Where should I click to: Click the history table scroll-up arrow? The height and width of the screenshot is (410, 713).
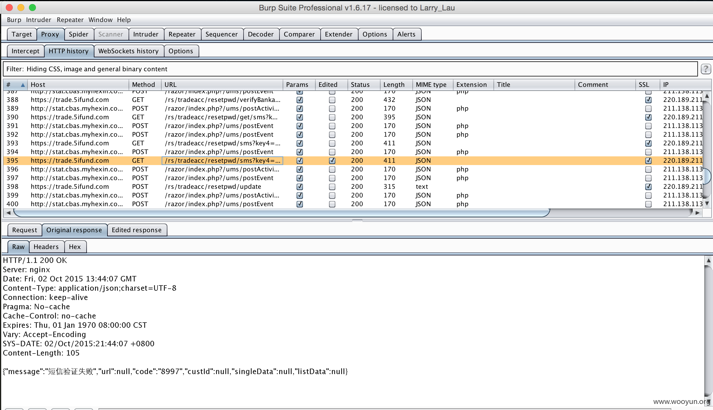tap(707, 96)
